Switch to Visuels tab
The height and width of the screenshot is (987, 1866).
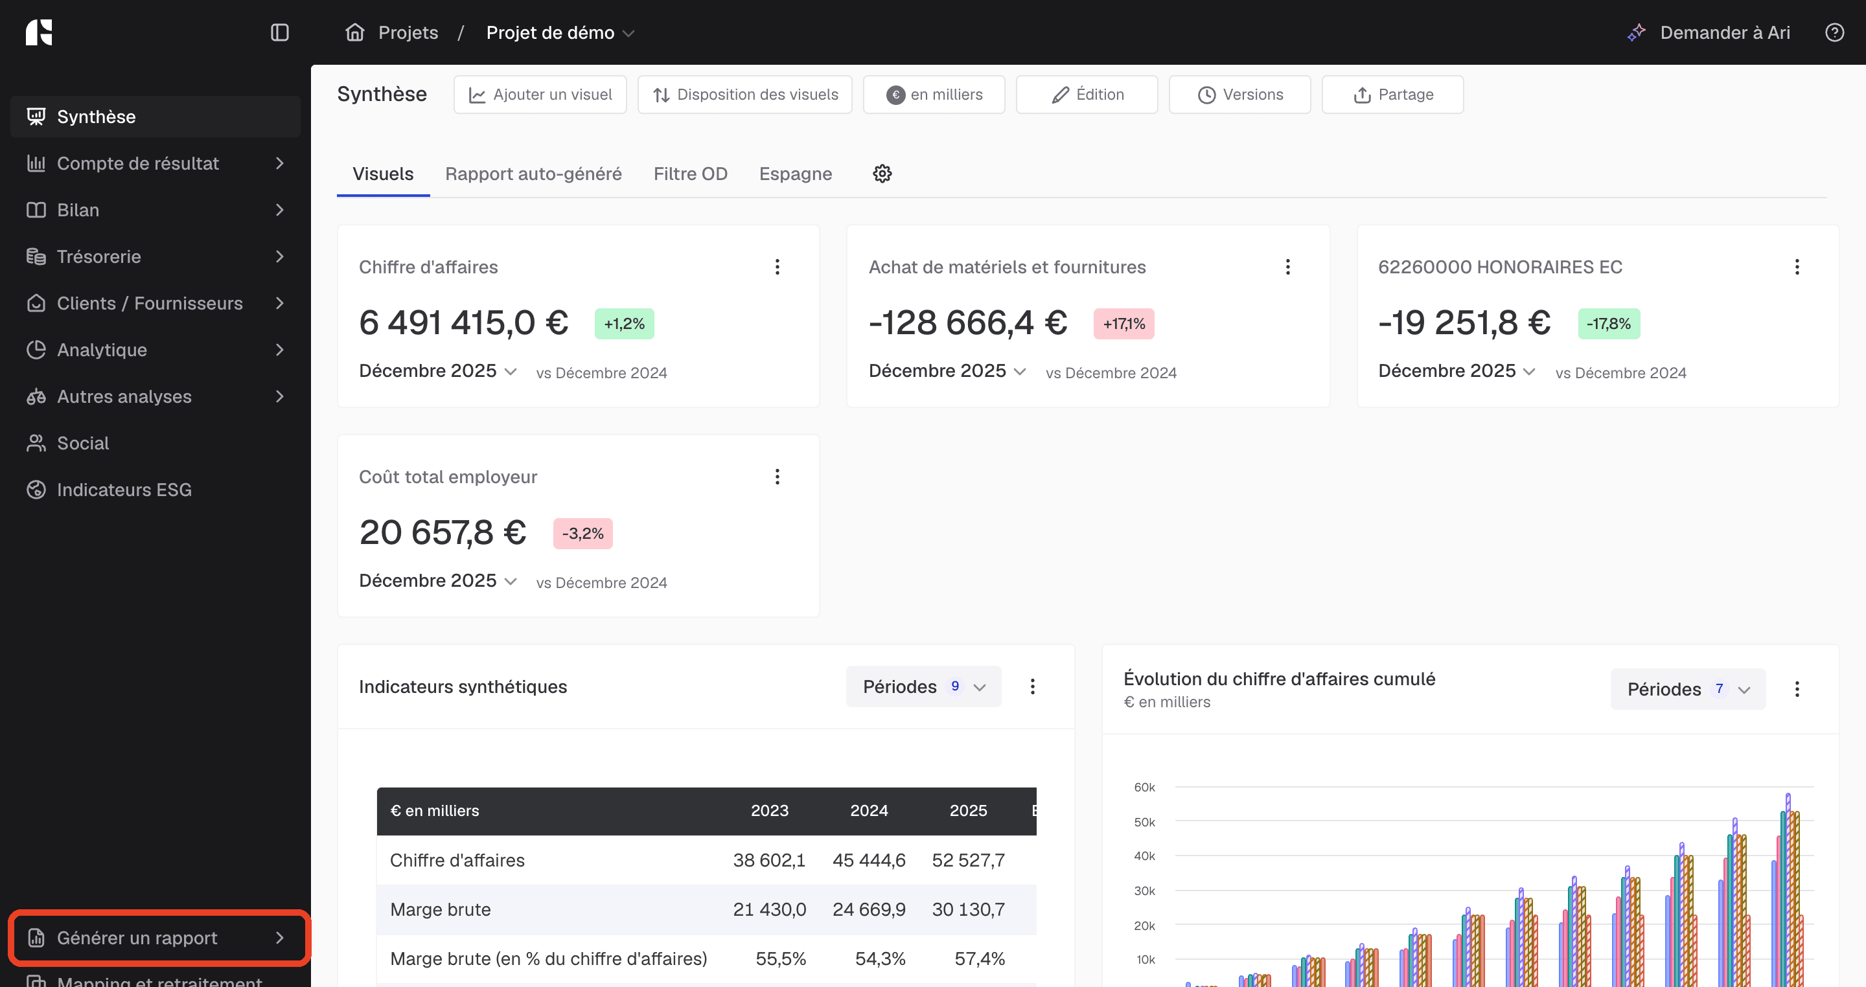(x=382, y=174)
